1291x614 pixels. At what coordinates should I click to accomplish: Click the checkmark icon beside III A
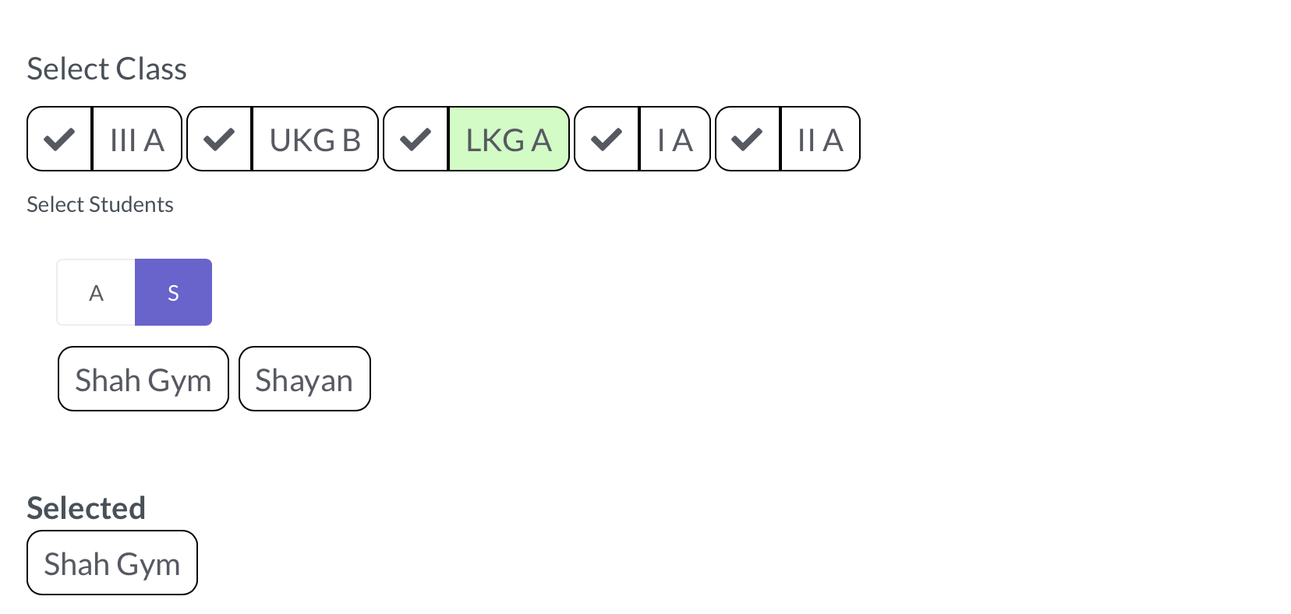(x=59, y=139)
